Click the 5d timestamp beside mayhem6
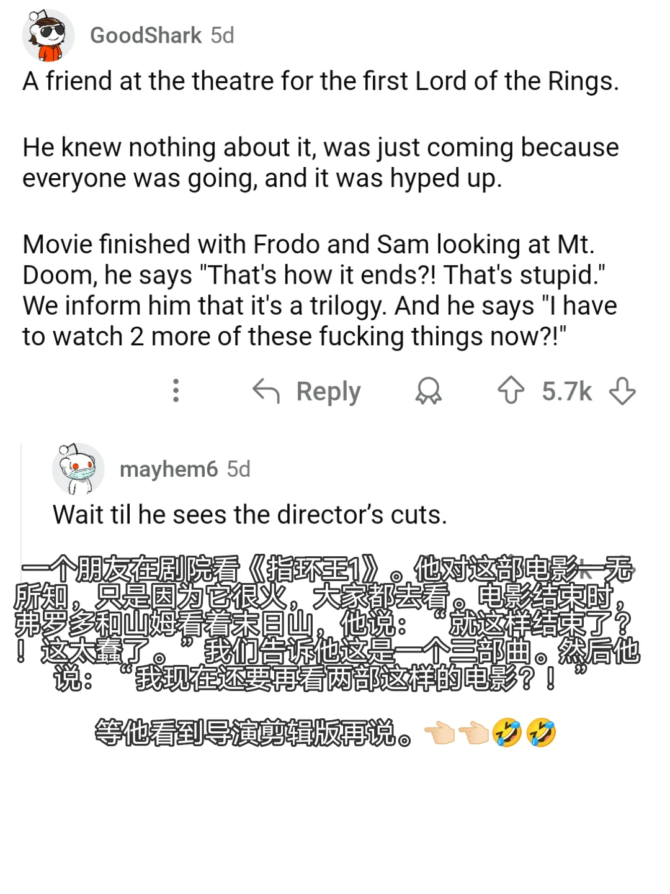This screenshot has width=670, height=894. (x=238, y=469)
